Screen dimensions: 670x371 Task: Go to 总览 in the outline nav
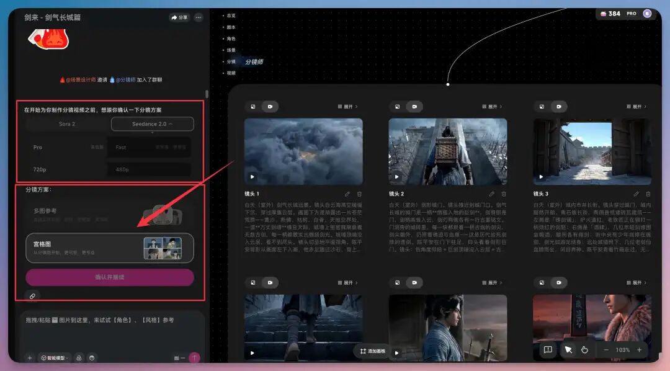pos(231,16)
